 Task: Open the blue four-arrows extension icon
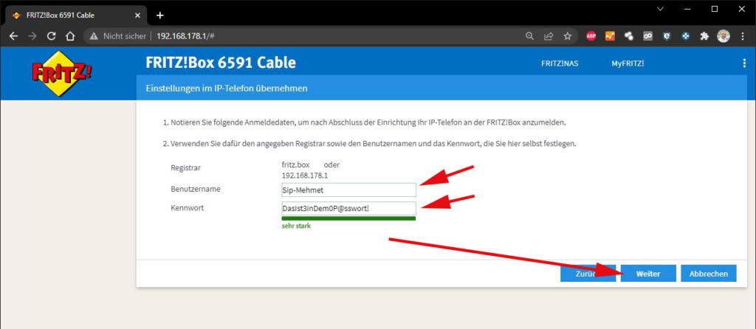(x=686, y=36)
